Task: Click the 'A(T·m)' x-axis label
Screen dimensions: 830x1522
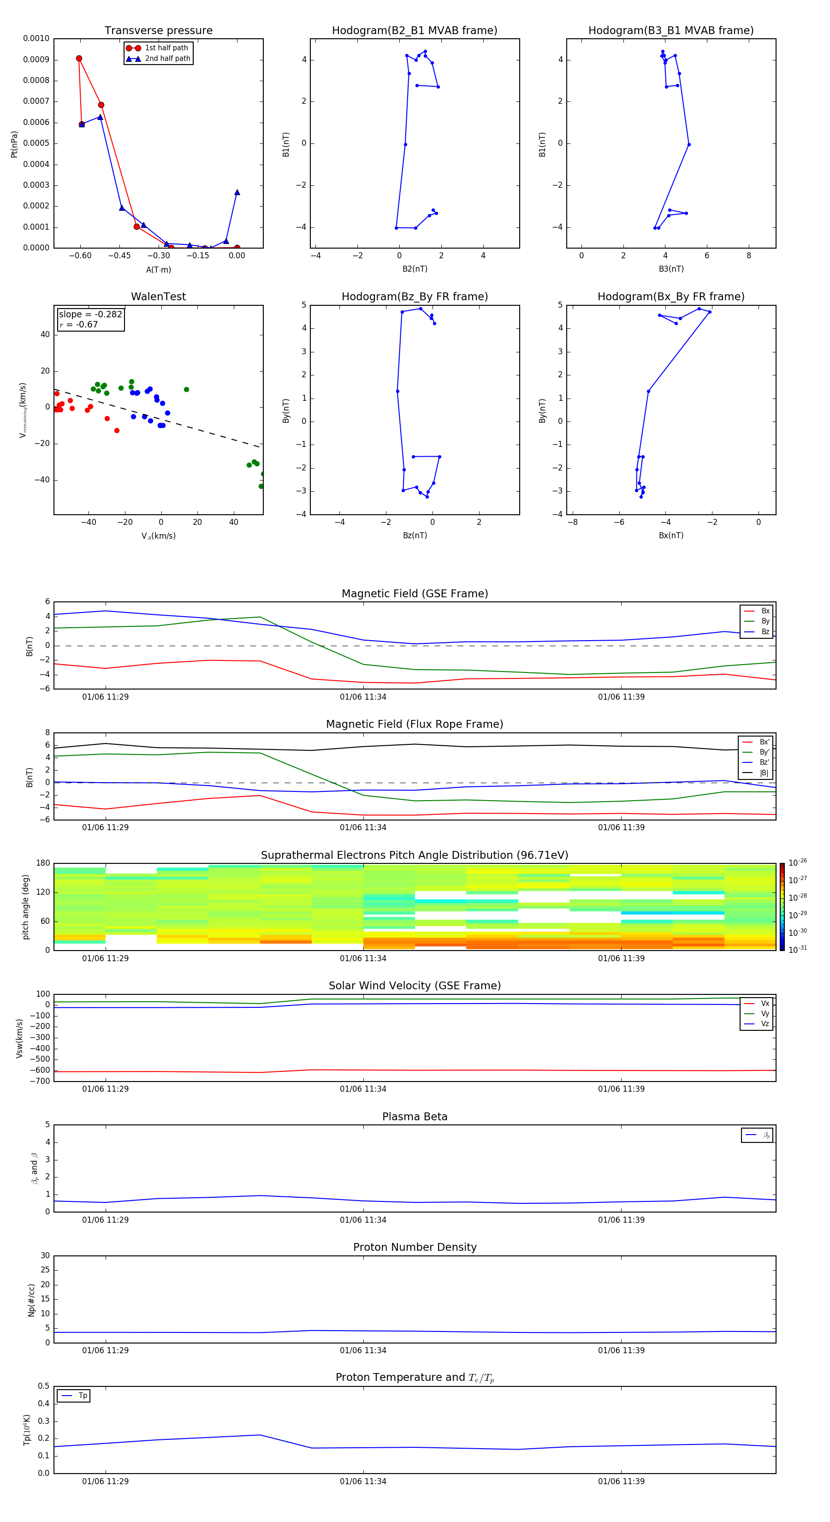Action: (158, 269)
